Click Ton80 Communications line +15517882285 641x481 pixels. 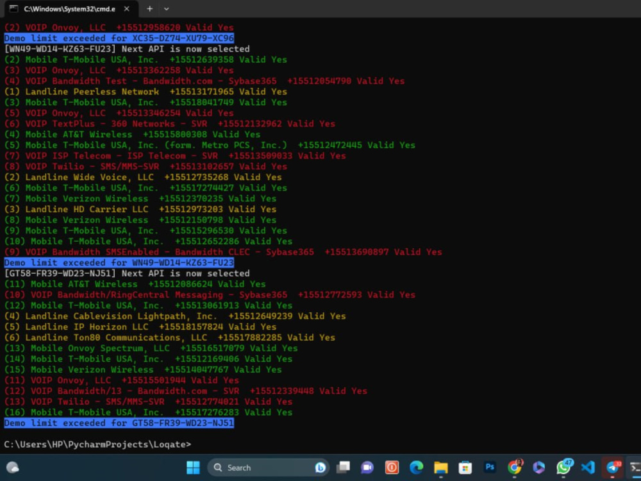click(170, 337)
